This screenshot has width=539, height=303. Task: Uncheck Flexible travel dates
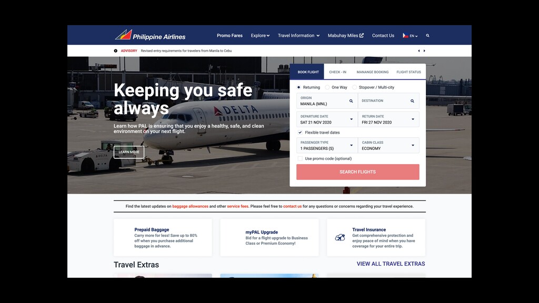tap(300, 132)
